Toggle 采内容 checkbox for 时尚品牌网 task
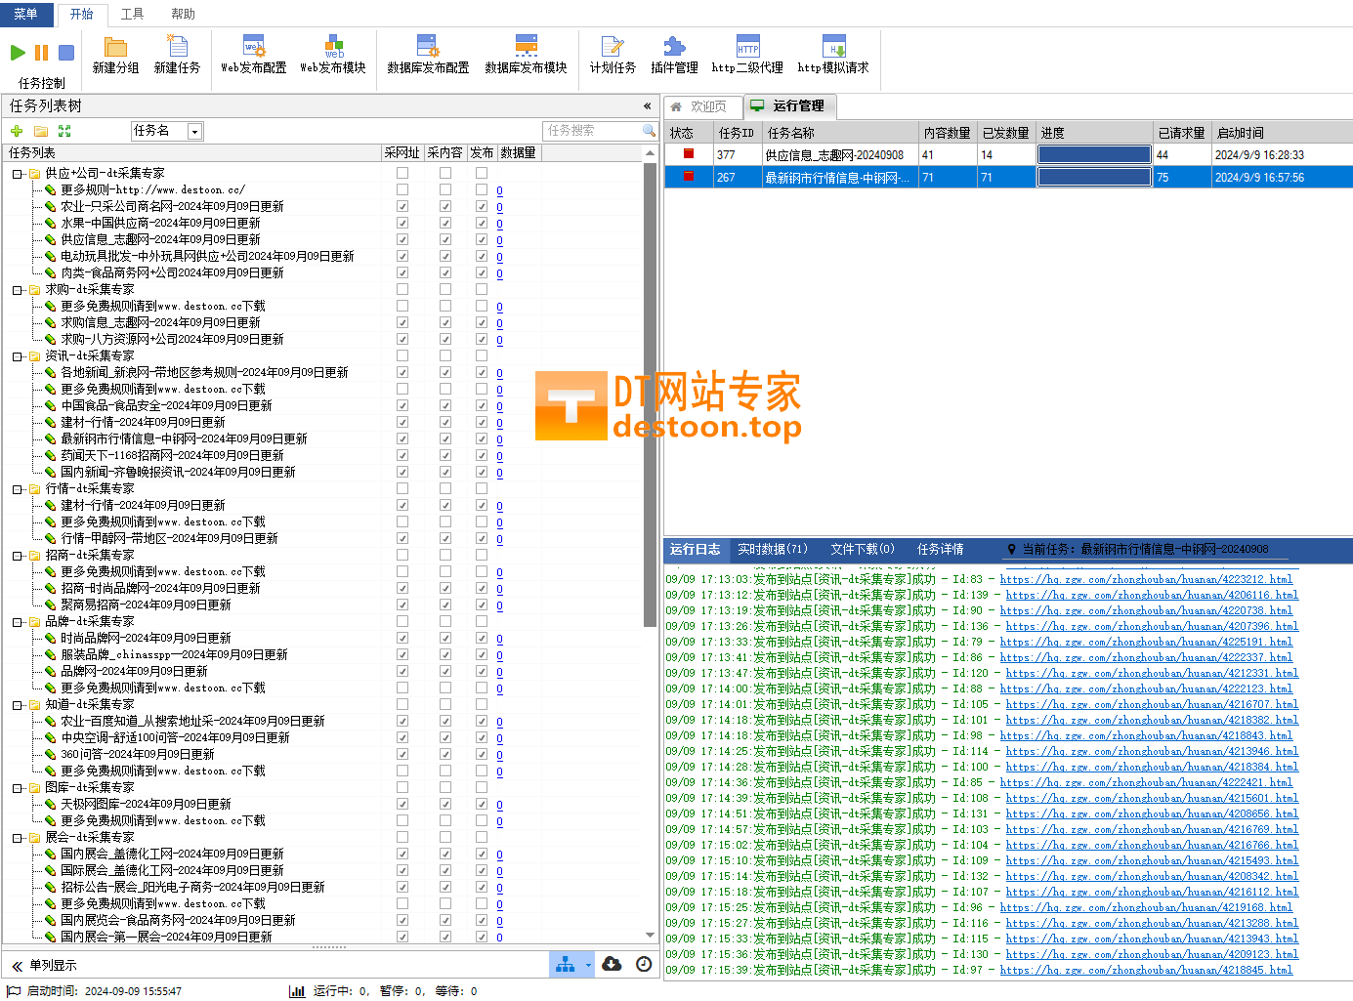This screenshot has width=1353, height=1001. pyautogui.click(x=445, y=639)
